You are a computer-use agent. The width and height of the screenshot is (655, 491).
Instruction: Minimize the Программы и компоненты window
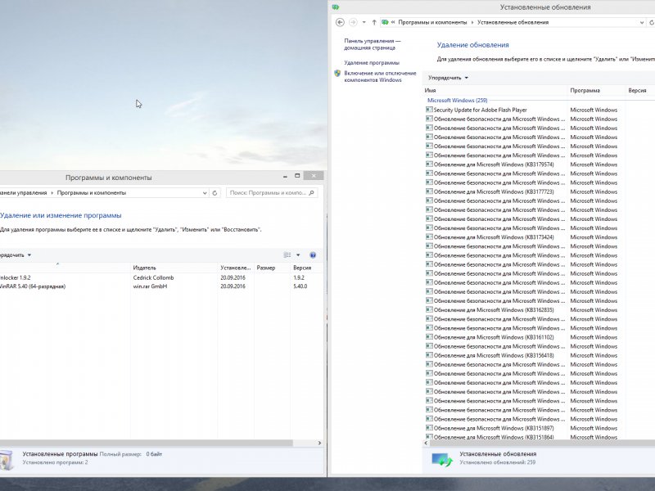point(285,176)
